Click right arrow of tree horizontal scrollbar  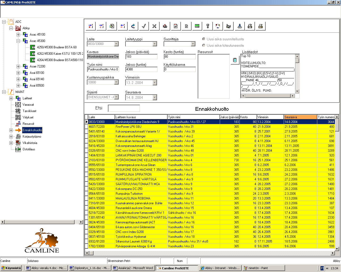(81, 222)
